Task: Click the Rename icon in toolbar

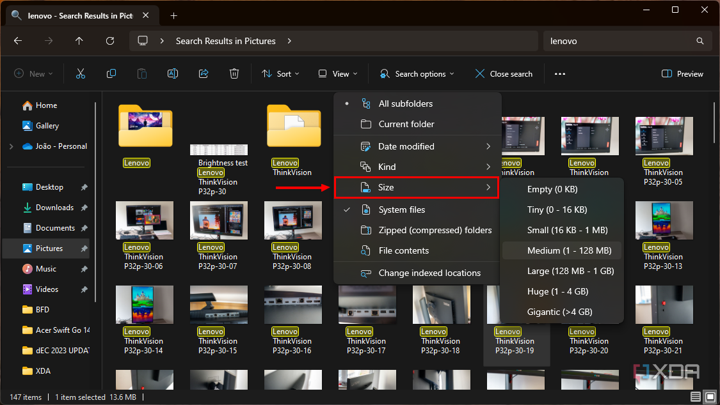Action: click(173, 73)
